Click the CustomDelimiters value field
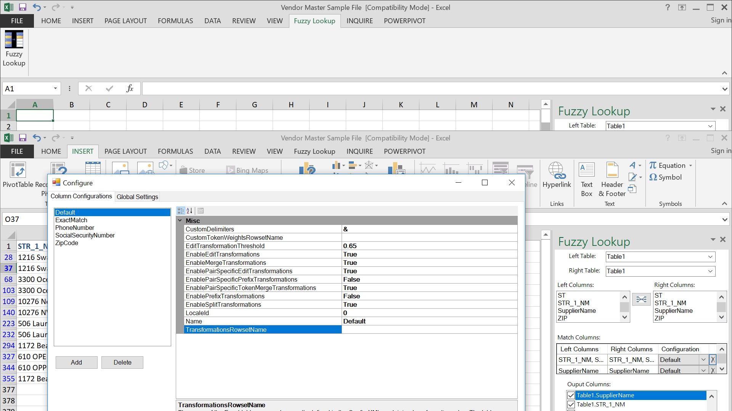Viewport: 732px width, 411px height. (x=429, y=229)
